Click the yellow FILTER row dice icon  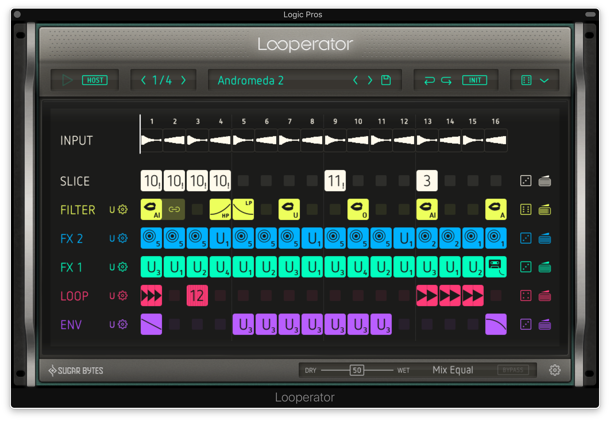pyautogui.click(x=526, y=210)
